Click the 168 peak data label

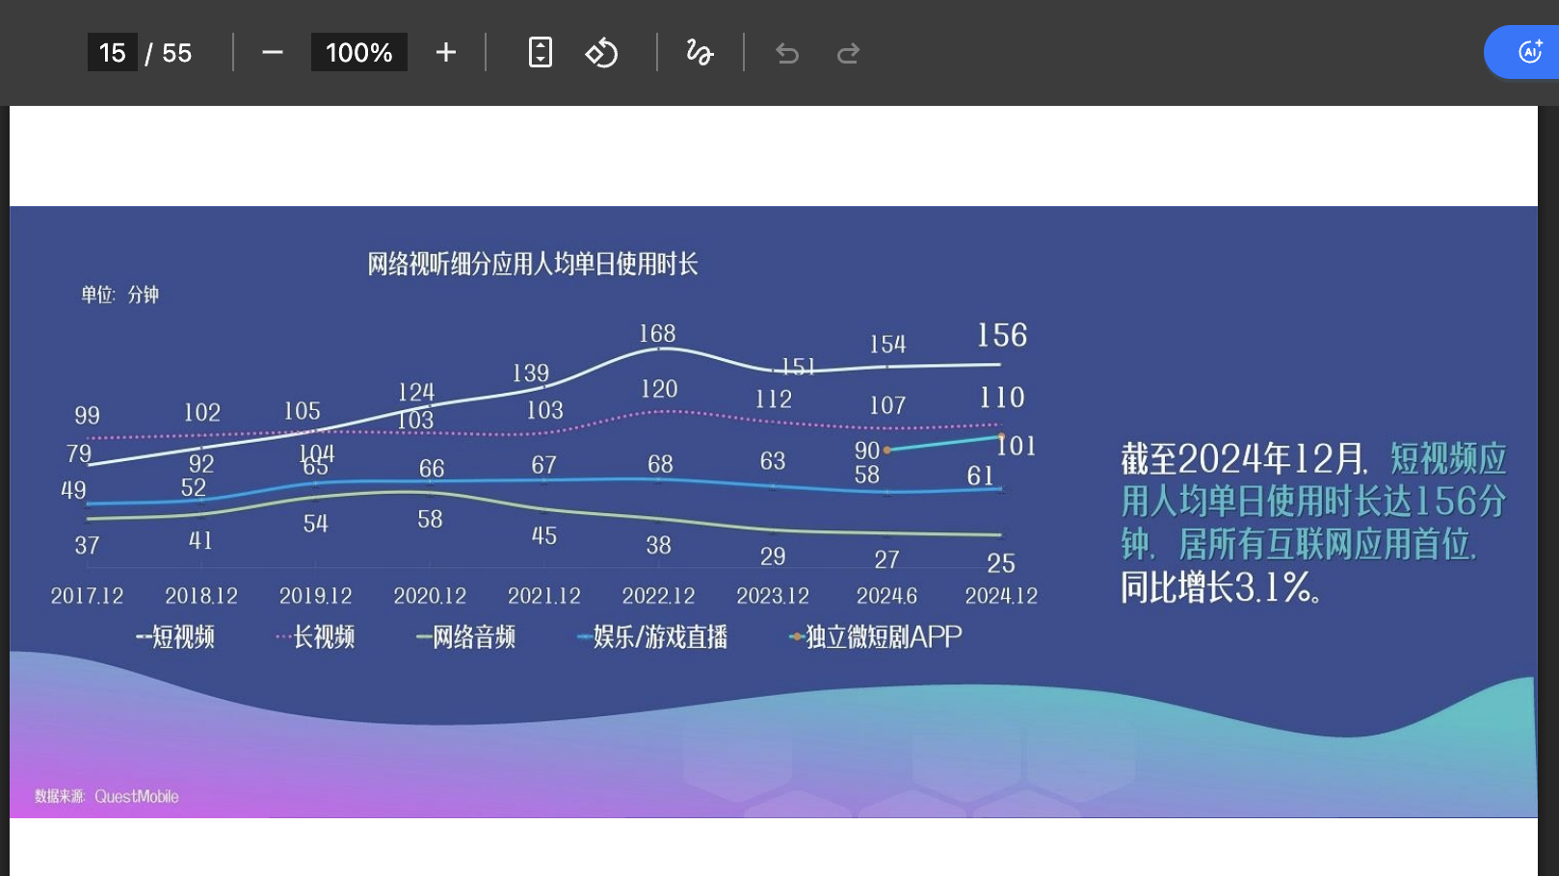click(657, 333)
